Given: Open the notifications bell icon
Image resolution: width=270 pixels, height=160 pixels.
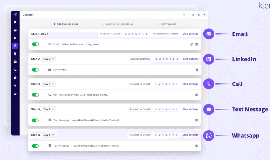Looking at the screenshot, I should (198, 15).
